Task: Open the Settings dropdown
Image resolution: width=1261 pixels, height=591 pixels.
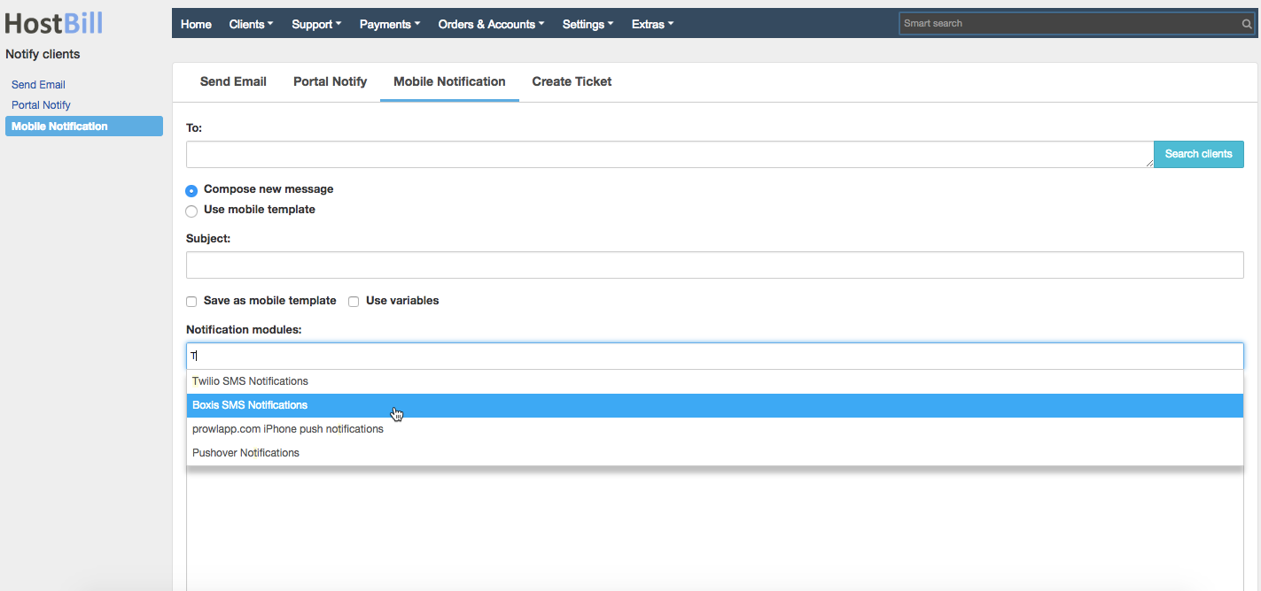Action: pyautogui.click(x=586, y=24)
